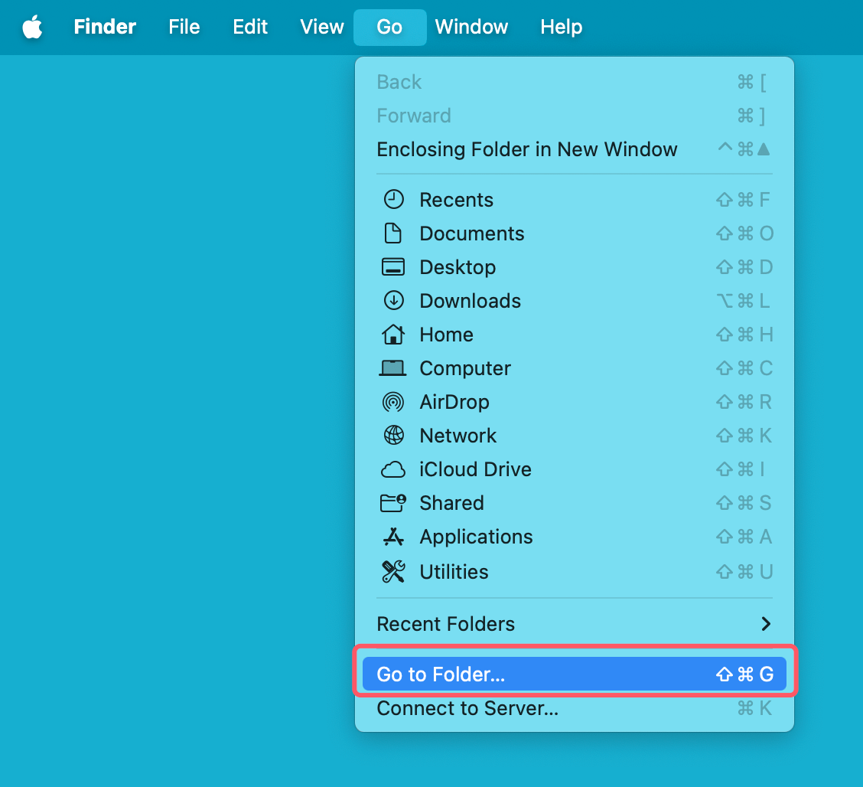Click the Apple logo menu
This screenshot has height=787, width=863.
point(31,27)
